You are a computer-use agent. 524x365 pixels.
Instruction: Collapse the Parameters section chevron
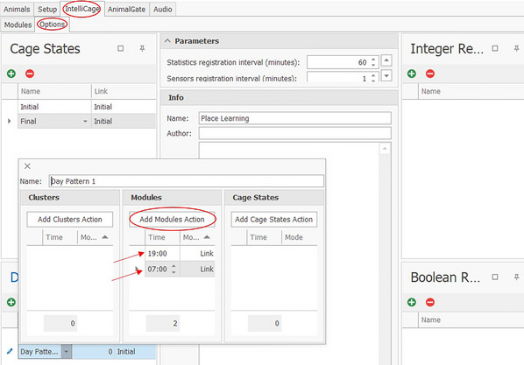click(x=167, y=41)
